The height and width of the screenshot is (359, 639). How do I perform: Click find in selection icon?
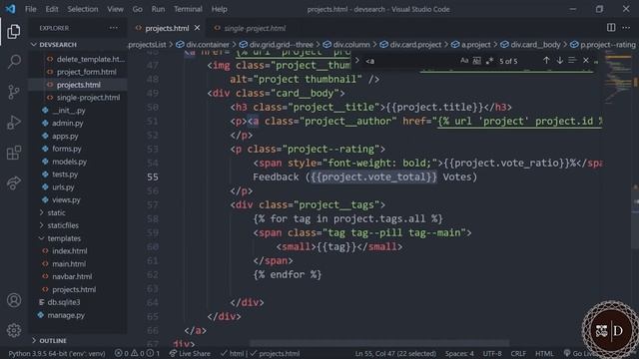(x=572, y=60)
